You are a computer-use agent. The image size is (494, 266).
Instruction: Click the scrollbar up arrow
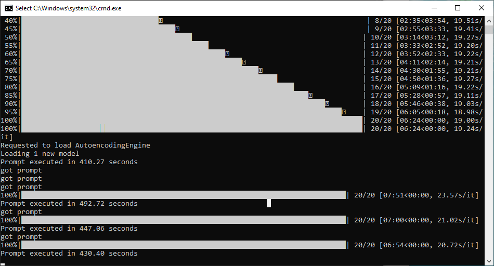coord(489,20)
